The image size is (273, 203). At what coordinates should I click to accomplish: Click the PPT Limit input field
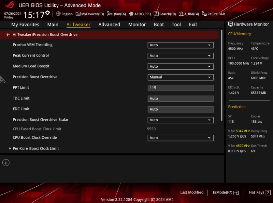[181, 88]
